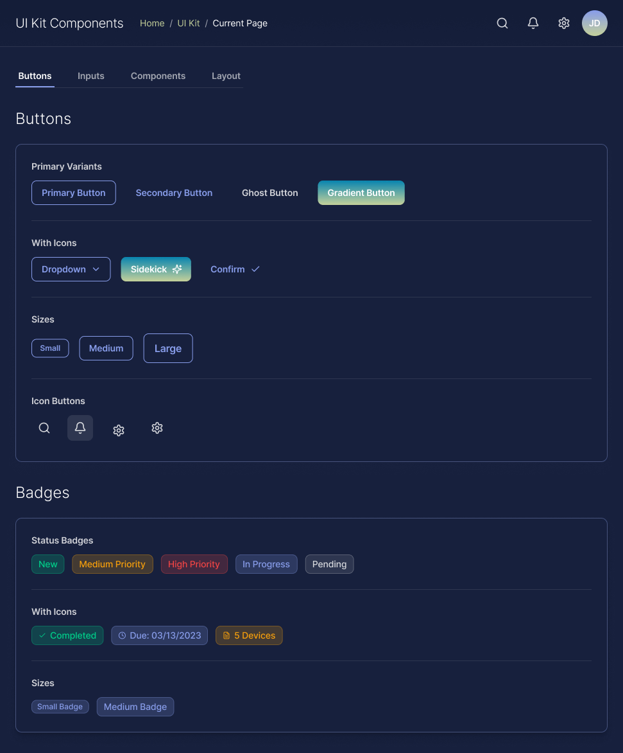The height and width of the screenshot is (753, 623).
Task: Click the notification bell in the header
Action: pos(533,22)
